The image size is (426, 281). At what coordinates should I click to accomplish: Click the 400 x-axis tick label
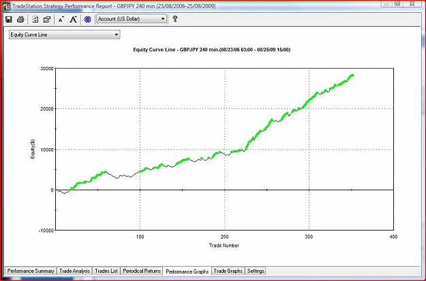[x=393, y=237]
